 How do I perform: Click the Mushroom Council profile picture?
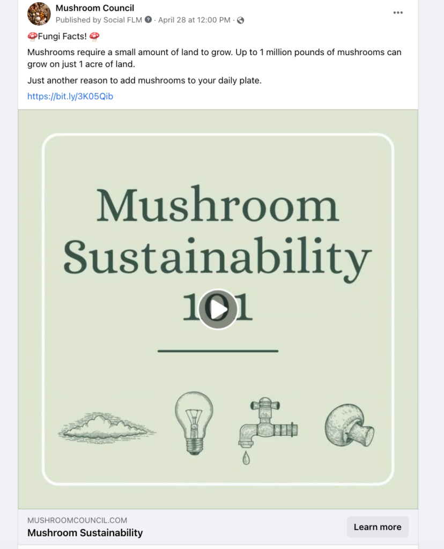39,13
